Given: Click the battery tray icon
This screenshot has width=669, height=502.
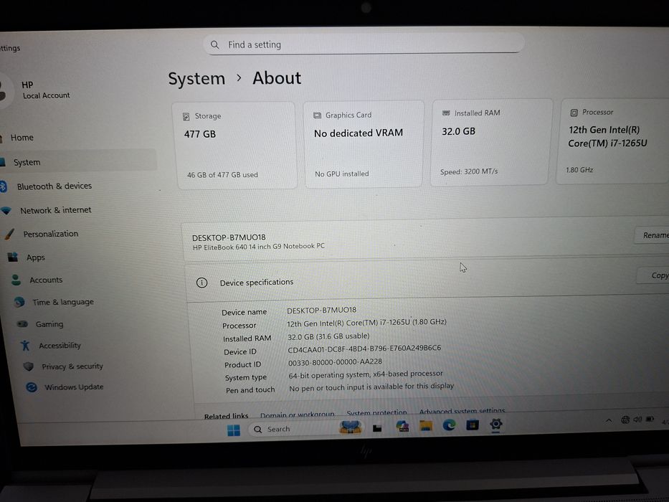Looking at the screenshot, I should coord(650,420).
